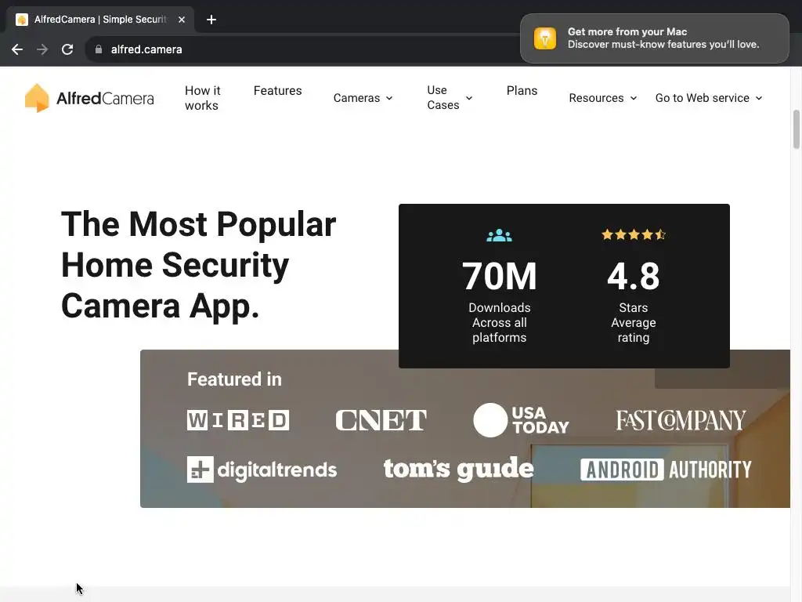802x602 pixels.
Task: Click Stars Average rating text
Action: (x=633, y=322)
